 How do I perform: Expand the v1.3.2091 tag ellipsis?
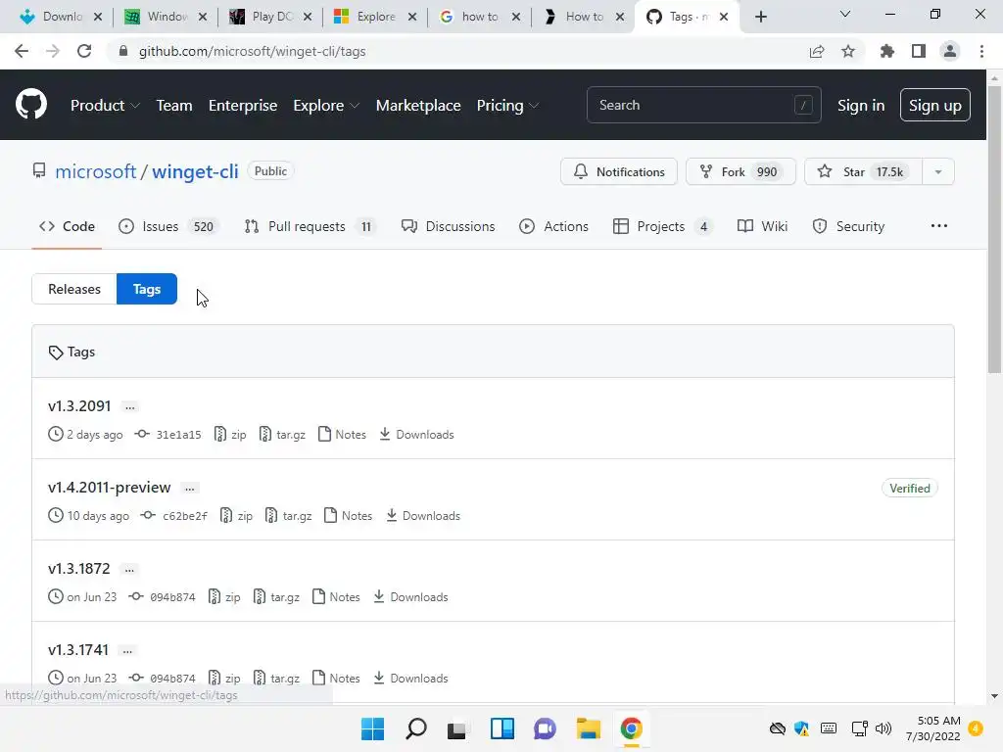(x=130, y=406)
